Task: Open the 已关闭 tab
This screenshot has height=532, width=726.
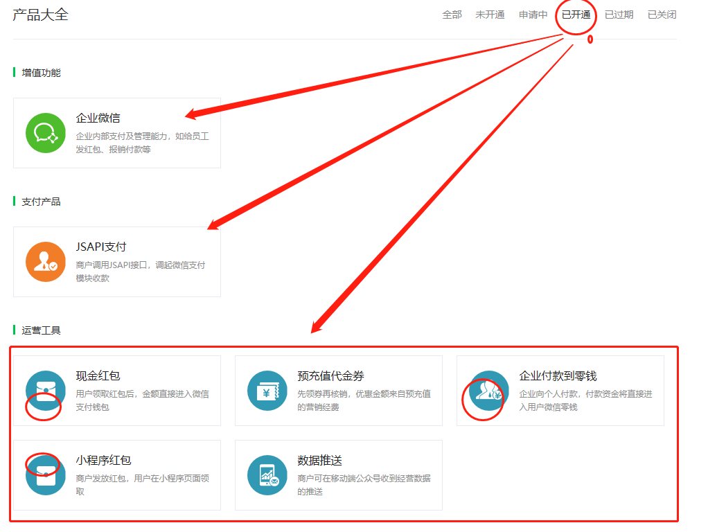Action: [x=662, y=15]
